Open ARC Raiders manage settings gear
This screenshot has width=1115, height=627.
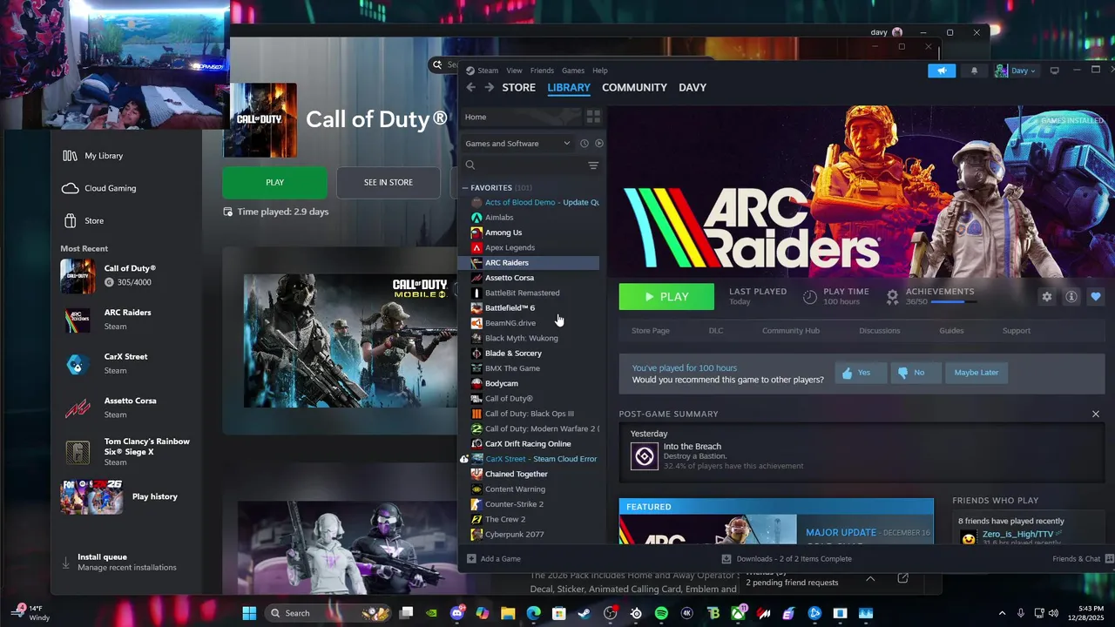tap(1047, 297)
